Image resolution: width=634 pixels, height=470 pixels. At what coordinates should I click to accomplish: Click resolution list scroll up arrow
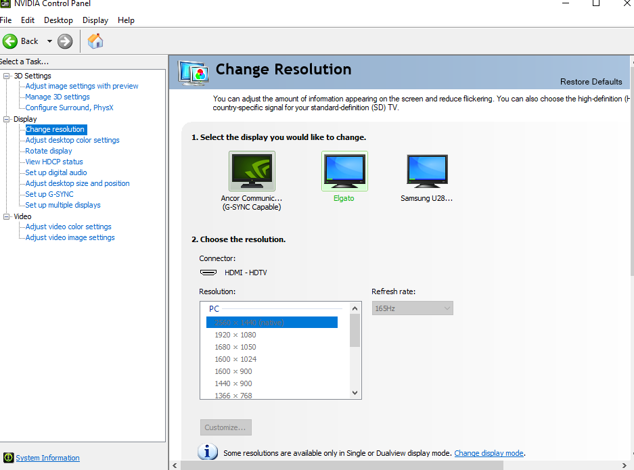(x=355, y=309)
